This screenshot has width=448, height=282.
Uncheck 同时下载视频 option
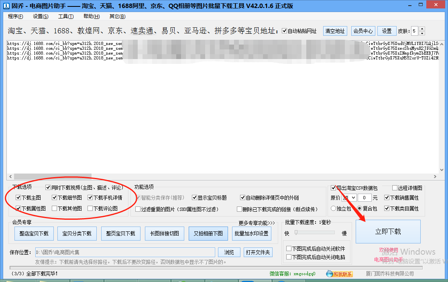[49, 187]
